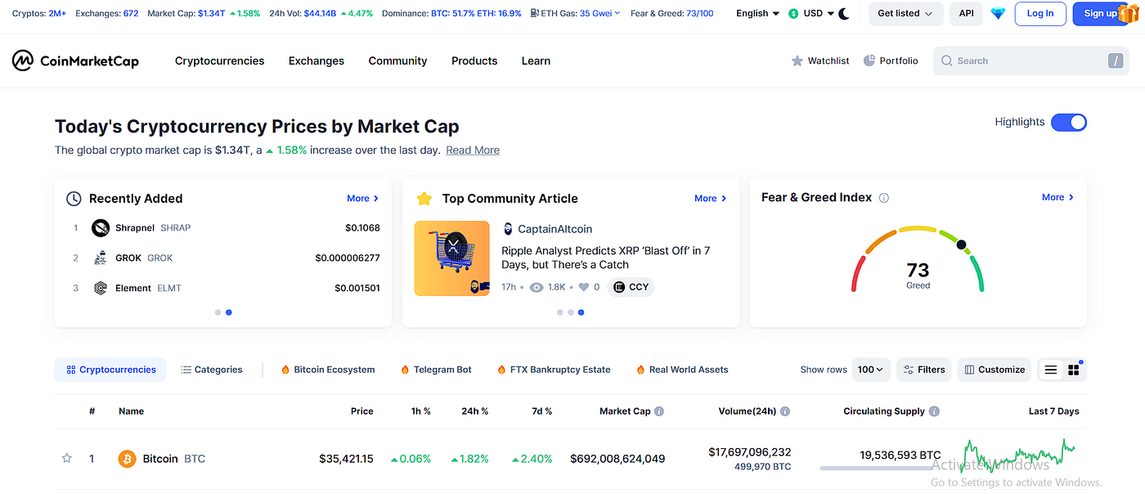
Task: Click the Sign up button
Action: point(1100,13)
